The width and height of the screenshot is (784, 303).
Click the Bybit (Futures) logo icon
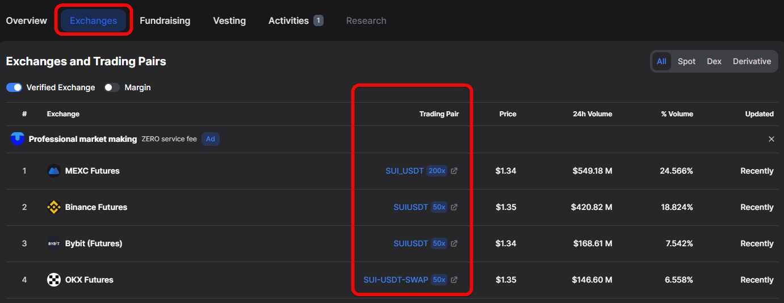coord(54,243)
